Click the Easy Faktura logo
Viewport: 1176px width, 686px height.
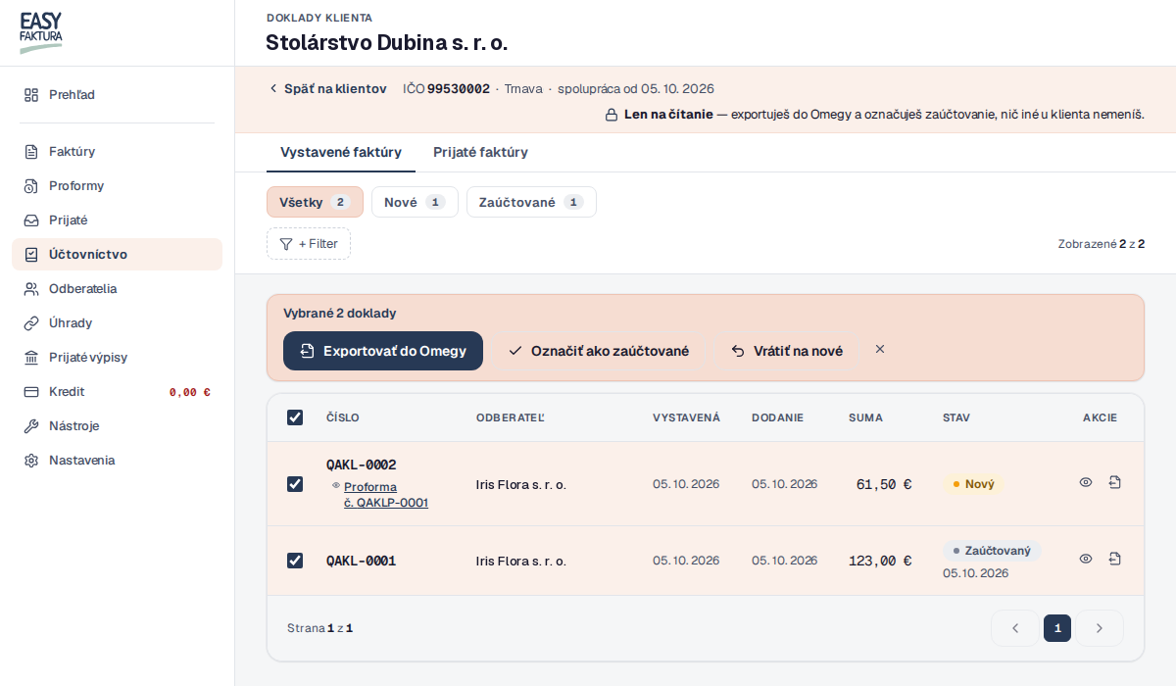[x=41, y=32]
